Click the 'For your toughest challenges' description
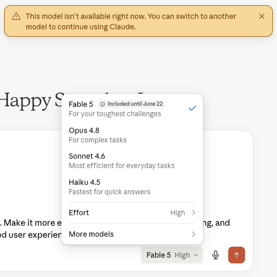 click(115, 114)
